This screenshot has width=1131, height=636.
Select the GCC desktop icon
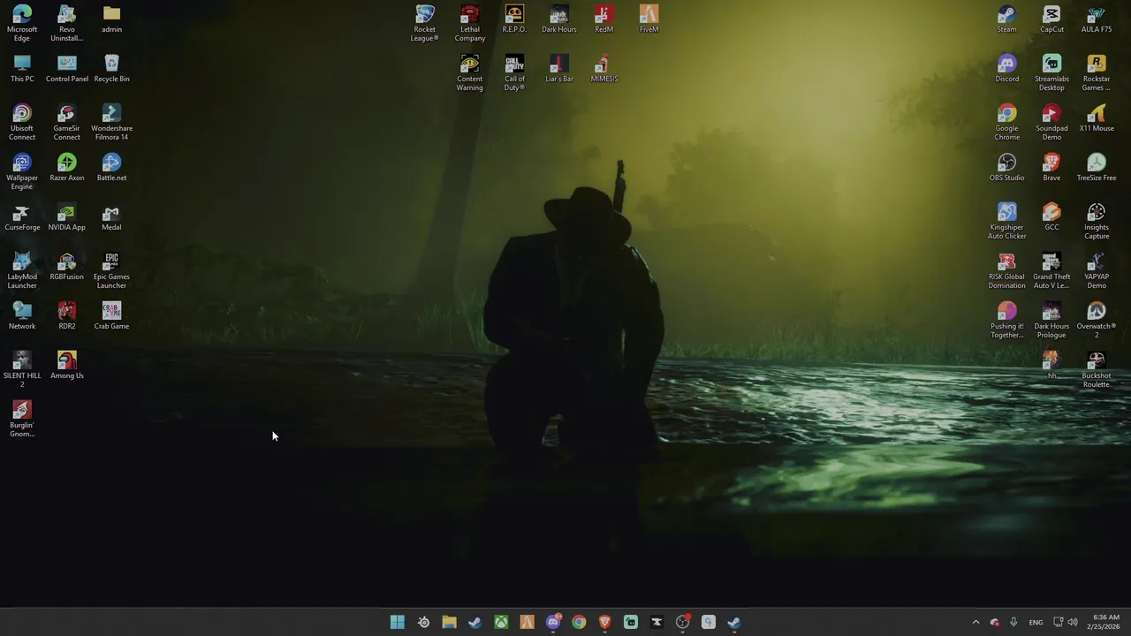pos(1051,216)
